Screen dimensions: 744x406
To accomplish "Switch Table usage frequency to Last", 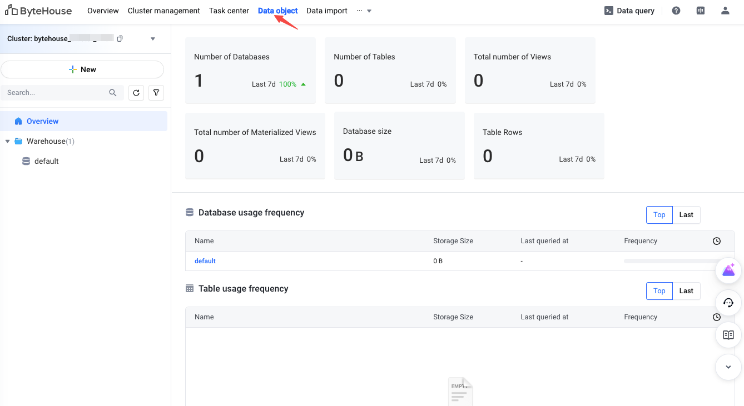I will (686, 291).
